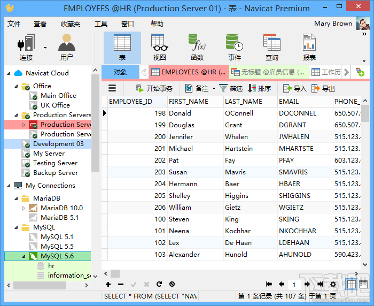The height and width of the screenshot is (306, 374).
Task: Toggle the 筛选 filter option
Action: [231, 89]
